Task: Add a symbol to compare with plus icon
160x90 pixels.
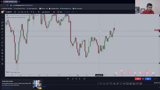Action: (x=15, y=12)
